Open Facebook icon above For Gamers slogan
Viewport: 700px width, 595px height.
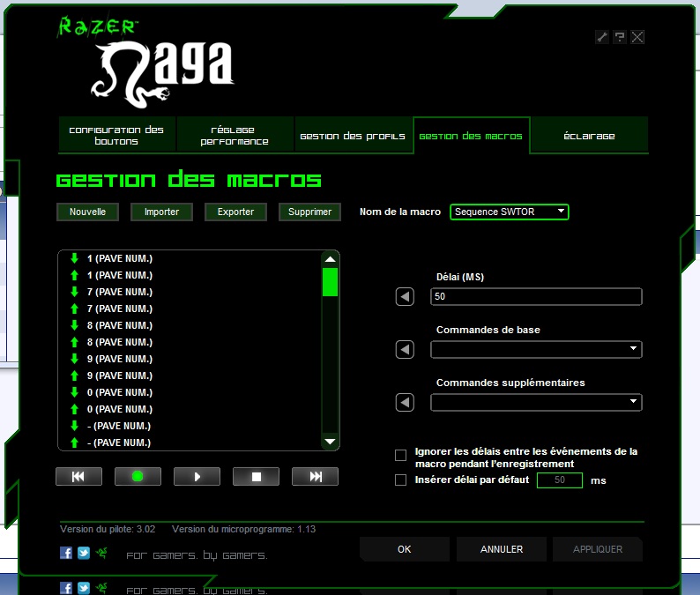pos(66,553)
